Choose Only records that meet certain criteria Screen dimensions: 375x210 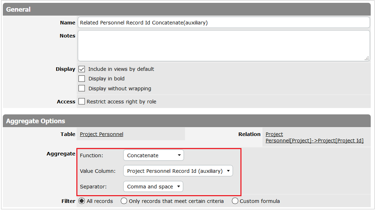pos(124,201)
